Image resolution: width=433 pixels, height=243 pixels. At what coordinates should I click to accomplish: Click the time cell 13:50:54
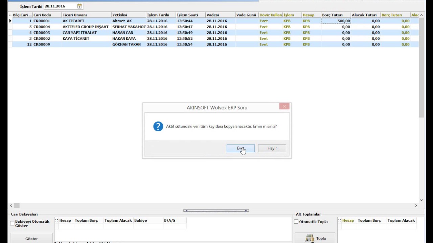(x=191, y=45)
